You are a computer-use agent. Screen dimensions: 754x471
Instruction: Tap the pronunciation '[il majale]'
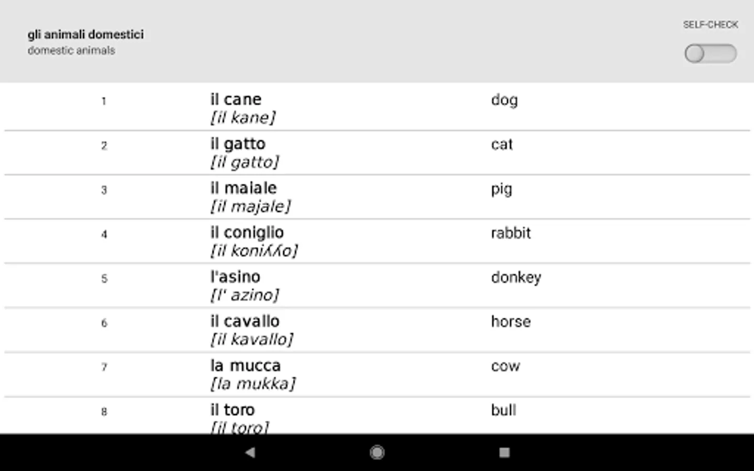pyautogui.click(x=250, y=207)
